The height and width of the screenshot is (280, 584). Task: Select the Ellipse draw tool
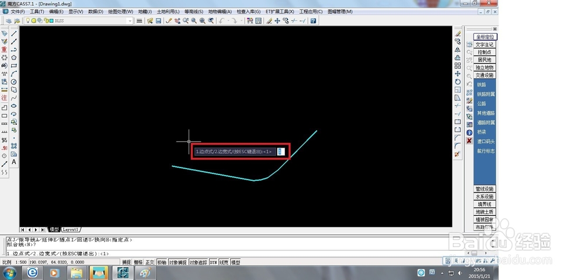[14, 106]
